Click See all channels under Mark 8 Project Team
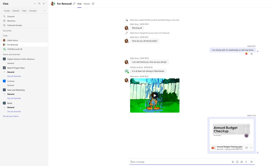 pos(14,76)
